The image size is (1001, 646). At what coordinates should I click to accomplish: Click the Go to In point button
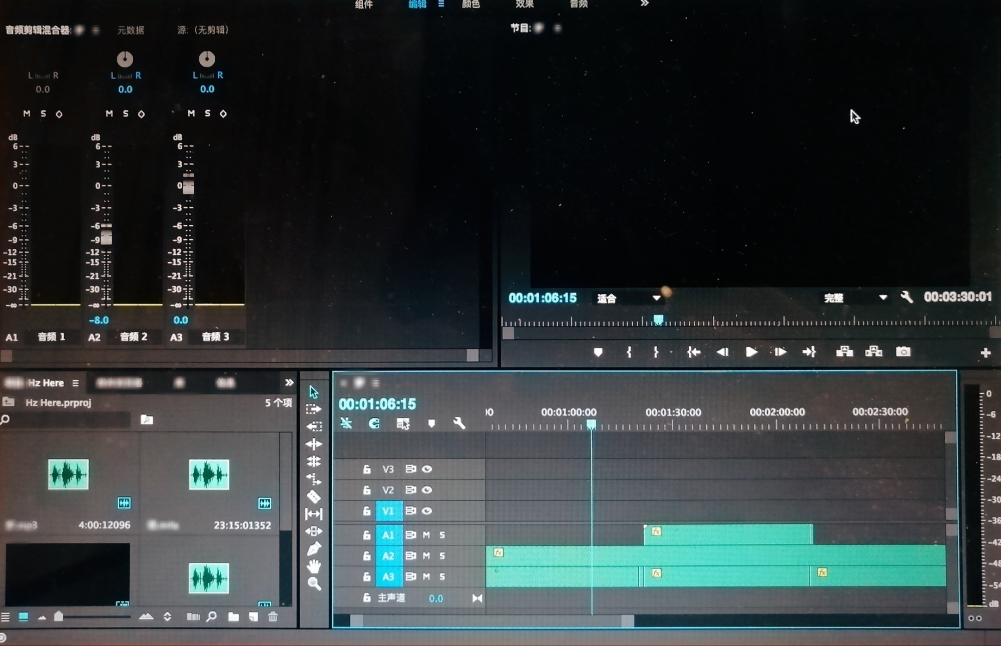[x=693, y=352]
